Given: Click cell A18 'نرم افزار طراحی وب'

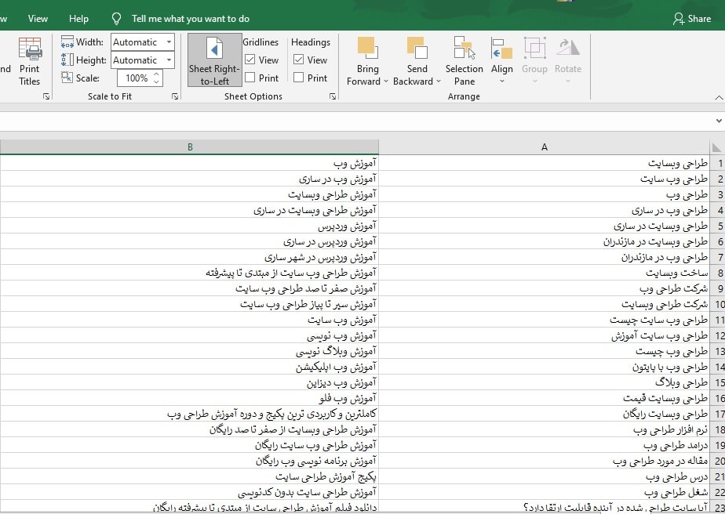Looking at the screenshot, I should coord(545,430).
